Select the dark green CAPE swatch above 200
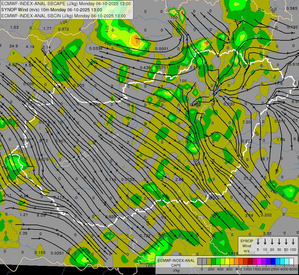 pos(213,262)
